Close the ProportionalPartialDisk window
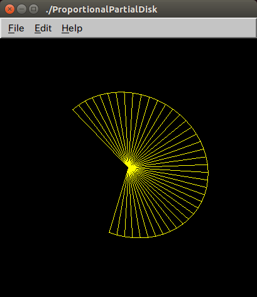The width and height of the screenshot is (257, 297). tap(9, 9)
